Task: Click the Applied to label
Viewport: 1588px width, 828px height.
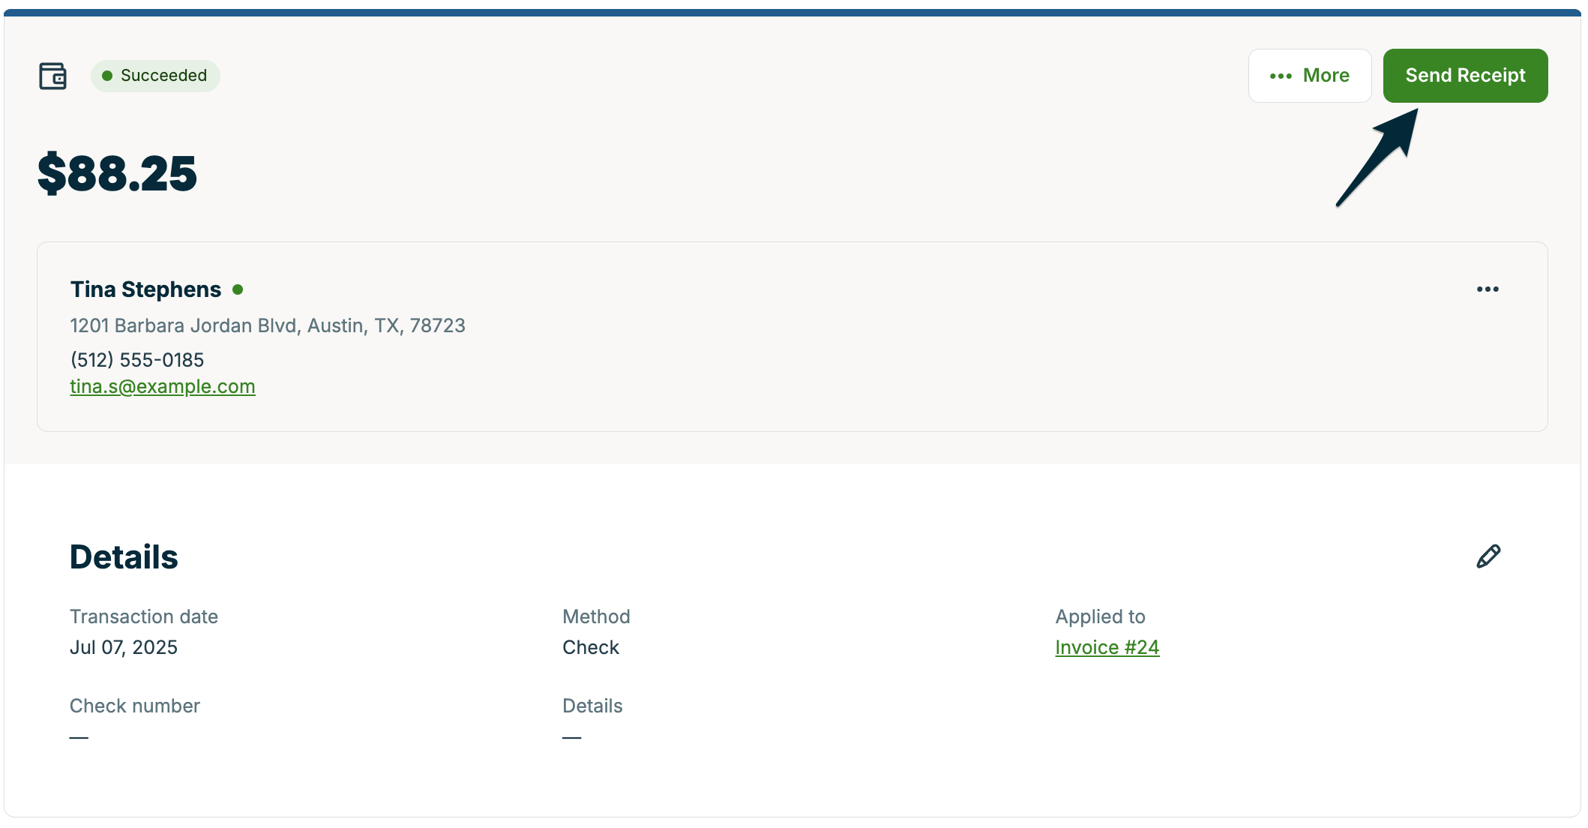Action: click(x=1100, y=616)
